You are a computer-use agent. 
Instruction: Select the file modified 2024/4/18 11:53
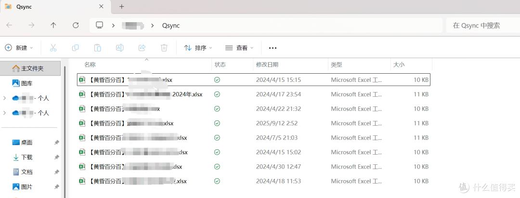[x=254, y=181]
